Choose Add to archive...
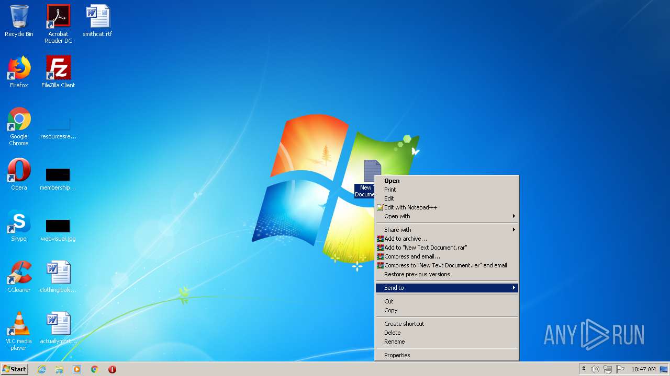This screenshot has height=376, width=670. [x=447, y=239]
